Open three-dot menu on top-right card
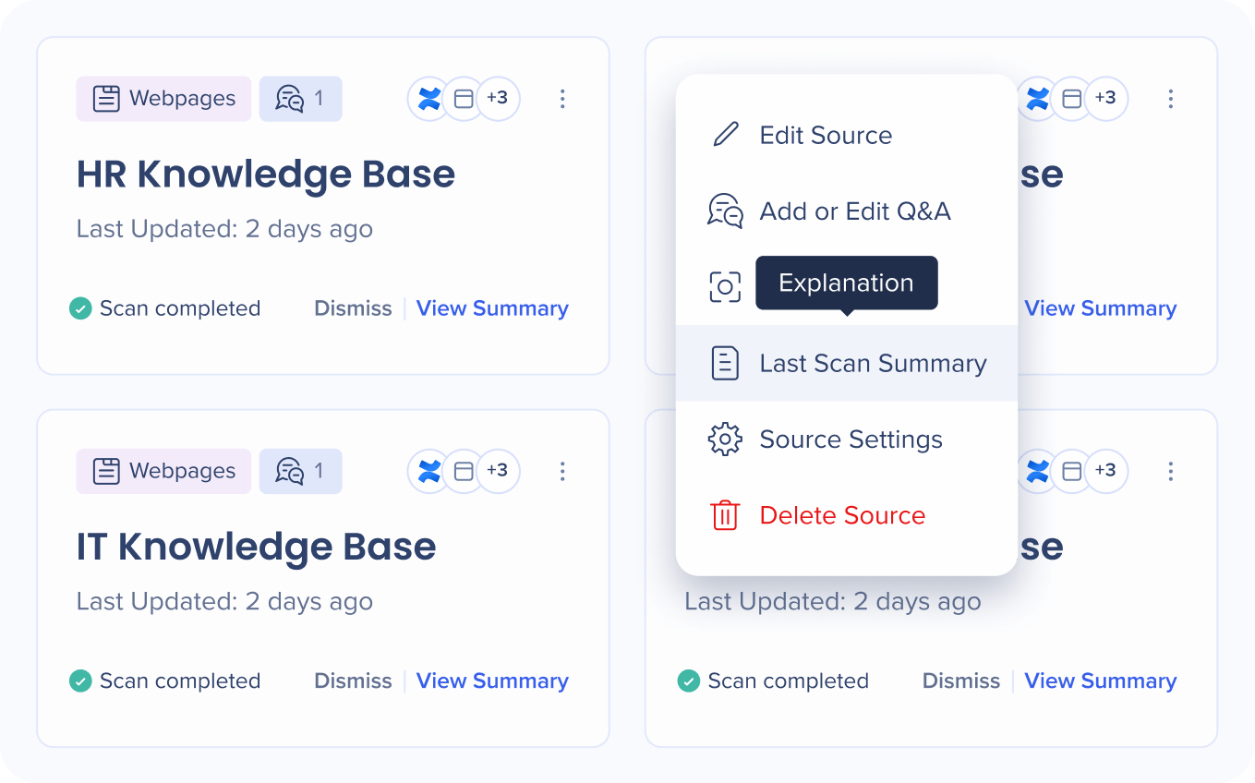 click(1170, 99)
